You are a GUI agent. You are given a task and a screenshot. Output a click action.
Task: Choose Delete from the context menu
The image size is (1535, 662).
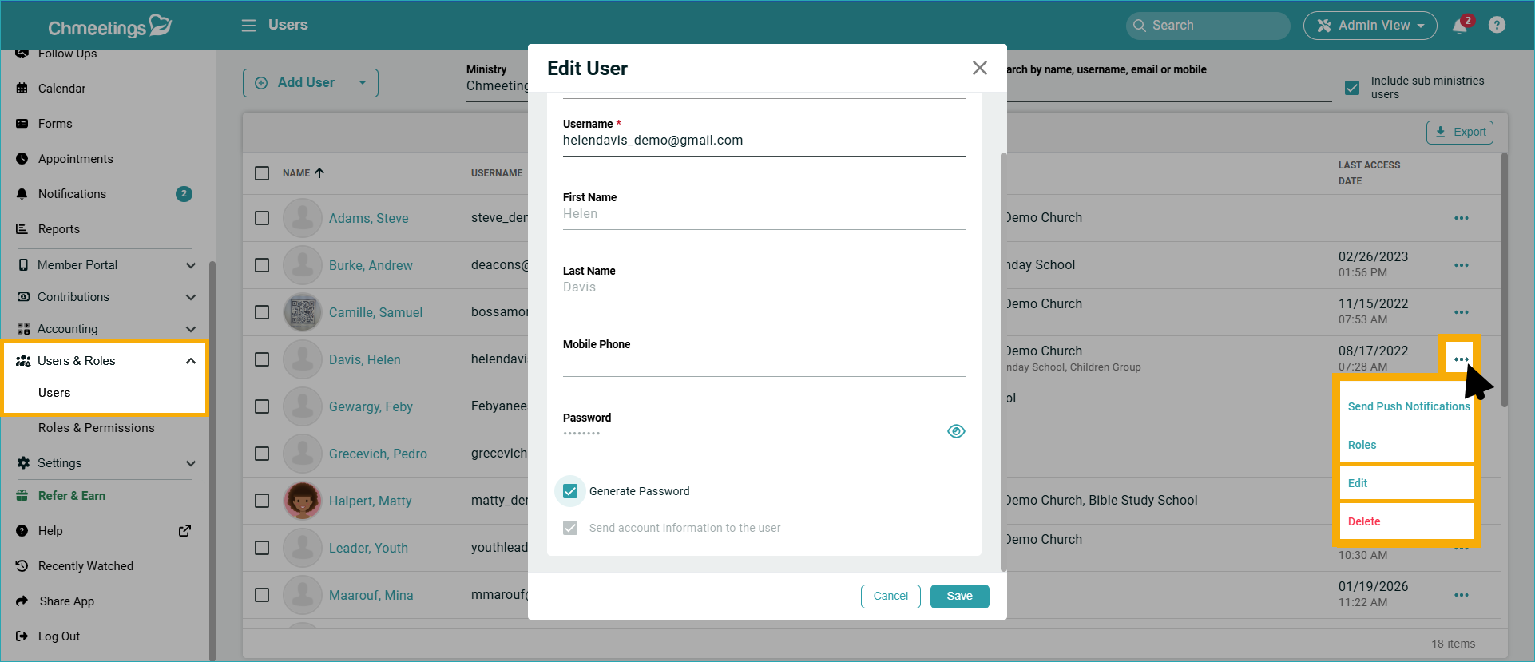pos(1364,521)
